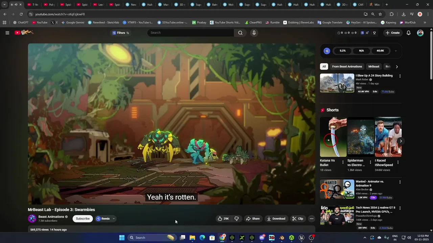The height and width of the screenshot is (243, 433).
Task: Open Unreal Engine from the taskbar
Action: pos(301,238)
